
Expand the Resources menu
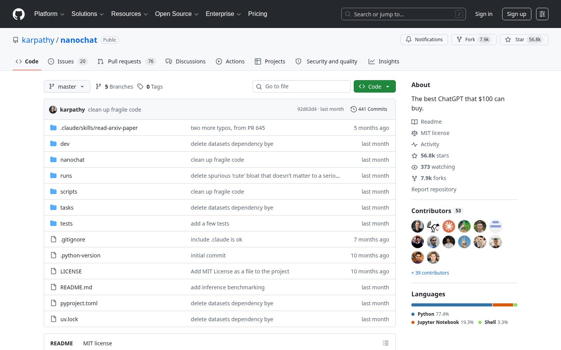click(130, 14)
